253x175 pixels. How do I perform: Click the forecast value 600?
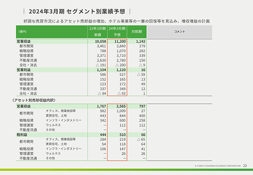point(122,120)
